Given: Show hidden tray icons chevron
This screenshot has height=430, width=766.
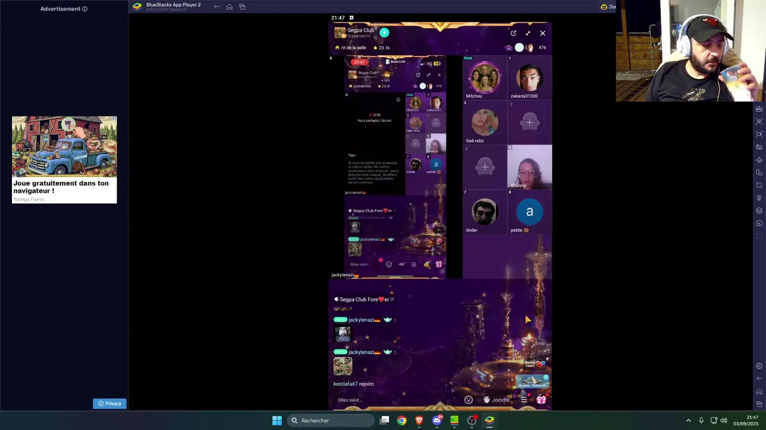Looking at the screenshot, I should point(688,420).
